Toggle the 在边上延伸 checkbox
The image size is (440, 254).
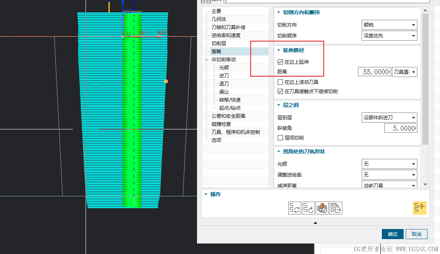coord(280,62)
